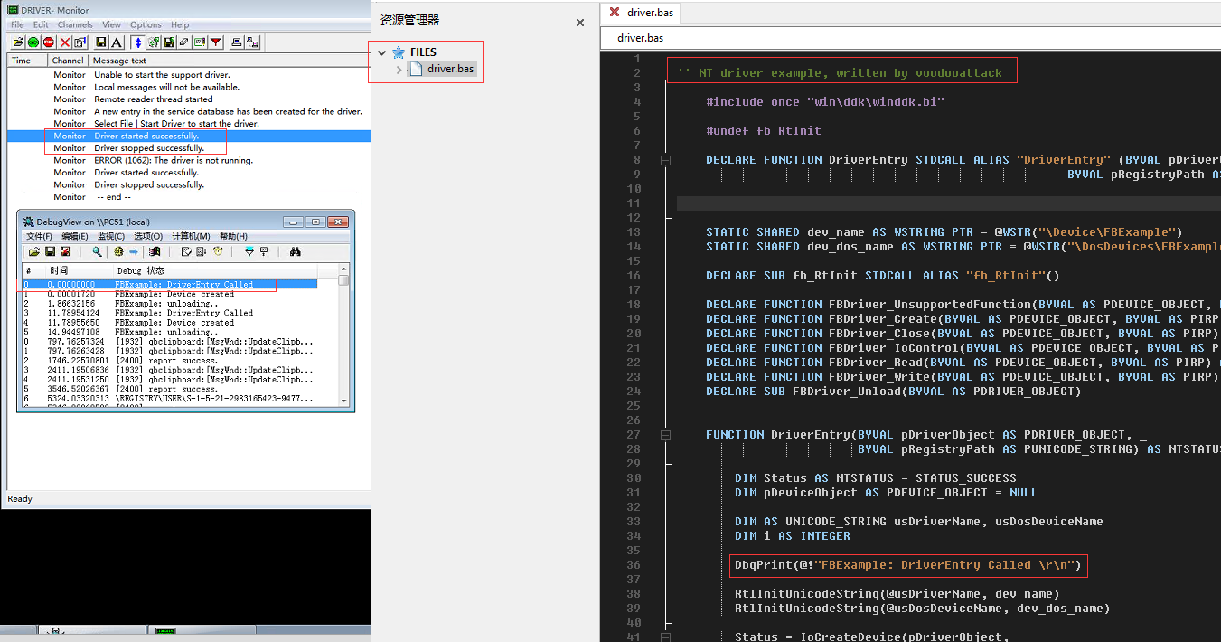Collapse the code fold marker at line 8

click(x=665, y=159)
